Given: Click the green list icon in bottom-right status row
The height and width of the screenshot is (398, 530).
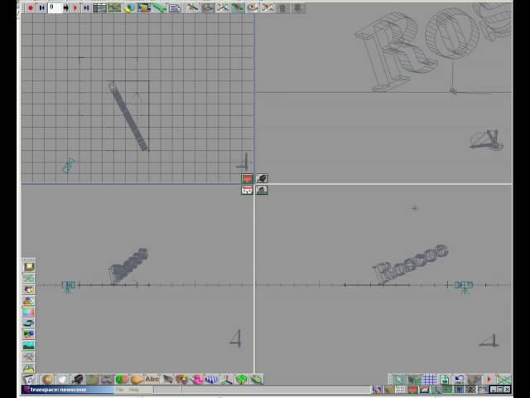Looking at the screenshot, I should pos(447,390).
